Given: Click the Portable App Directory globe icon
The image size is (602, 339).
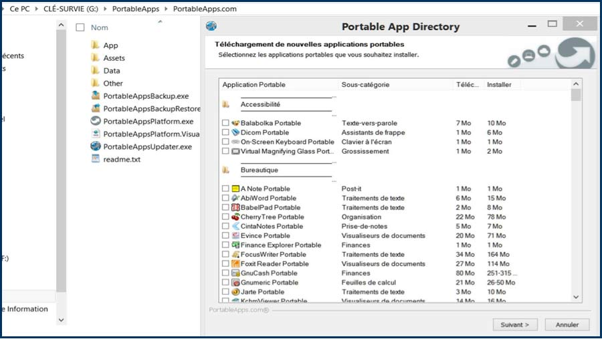Looking at the screenshot, I should pos(211,26).
